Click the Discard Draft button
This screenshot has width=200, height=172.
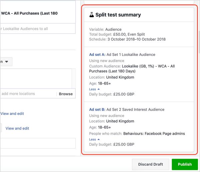pos(150,164)
